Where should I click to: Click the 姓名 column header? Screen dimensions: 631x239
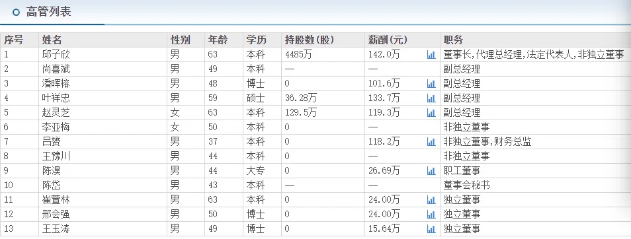52,40
